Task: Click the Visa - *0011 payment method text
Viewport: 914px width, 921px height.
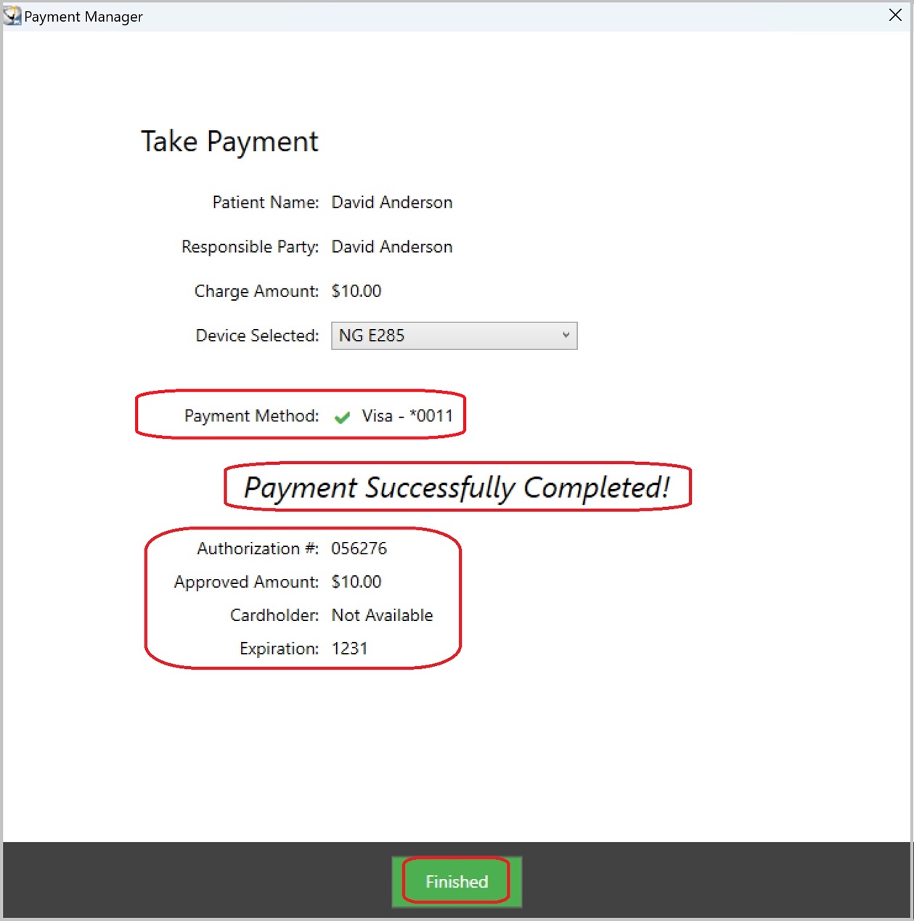Action: click(407, 416)
